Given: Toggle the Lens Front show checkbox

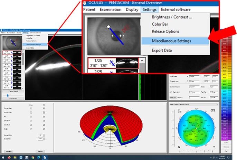Looking at the screenshot, I should tap(31, 121).
